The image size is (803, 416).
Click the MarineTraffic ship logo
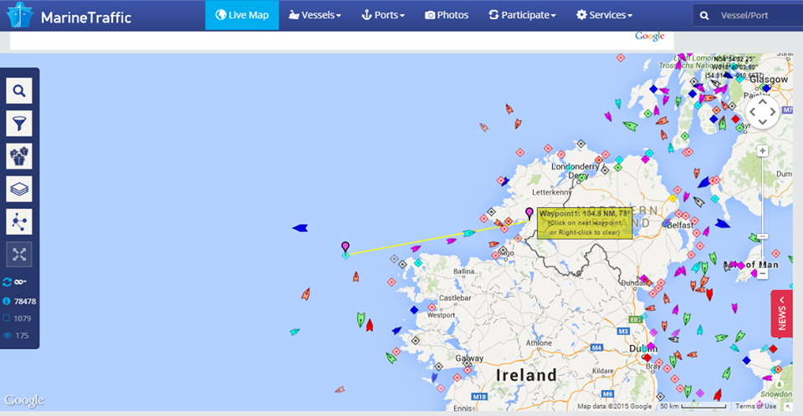coord(20,15)
